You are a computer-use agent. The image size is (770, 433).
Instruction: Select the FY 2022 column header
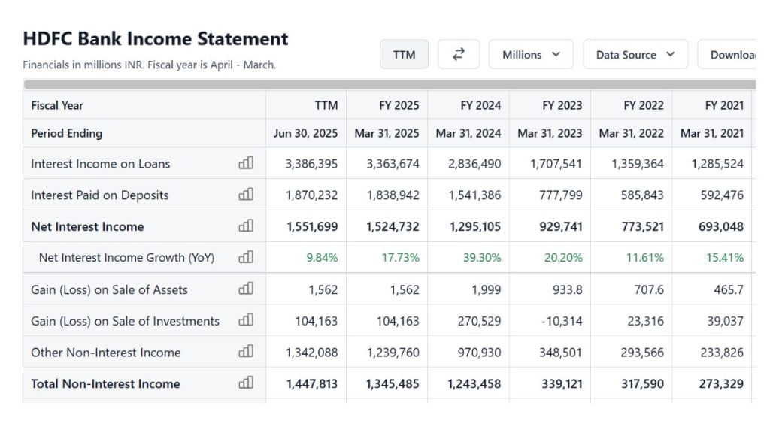pyautogui.click(x=644, y=105)
